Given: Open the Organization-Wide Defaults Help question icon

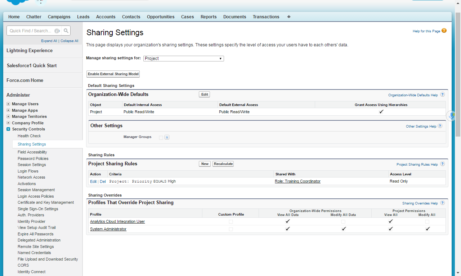Looking at the screenshot, I should click(x=442, y=95).
